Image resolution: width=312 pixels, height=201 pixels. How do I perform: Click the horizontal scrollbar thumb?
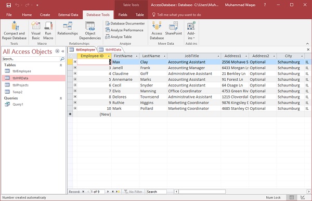[202, 192]
